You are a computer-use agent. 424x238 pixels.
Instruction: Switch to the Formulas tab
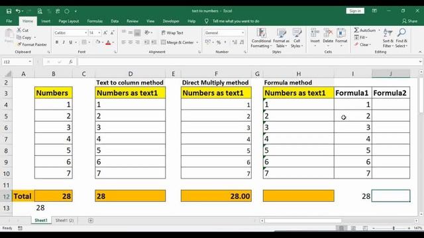point(95,21)
